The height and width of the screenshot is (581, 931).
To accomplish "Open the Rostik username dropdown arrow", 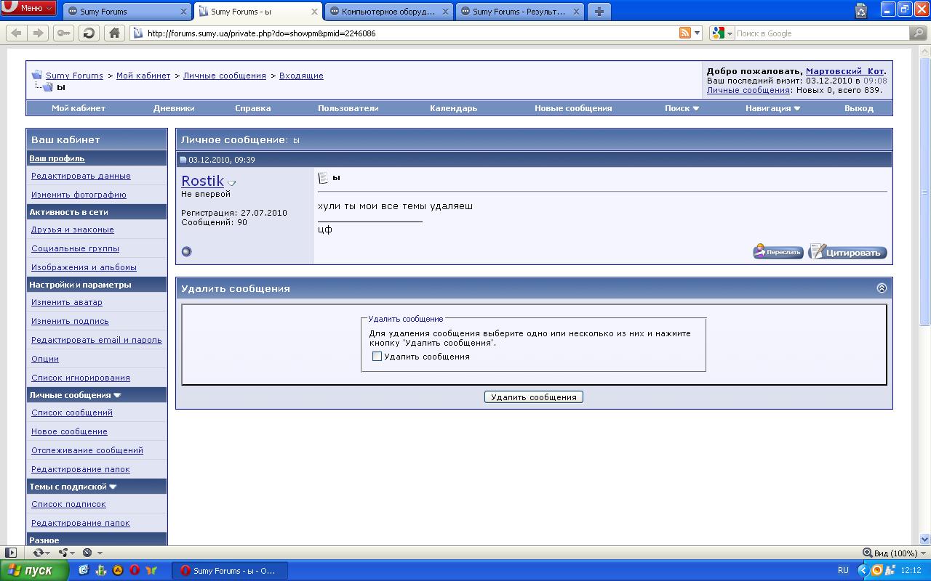I will click(232, 183).
